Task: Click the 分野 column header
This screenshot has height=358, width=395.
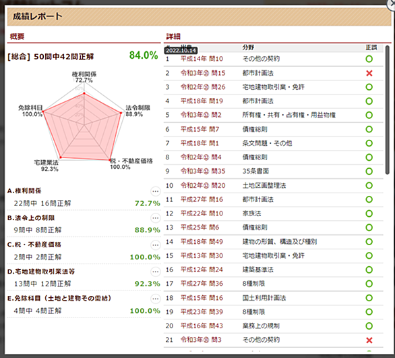Action: coord(248,47)
